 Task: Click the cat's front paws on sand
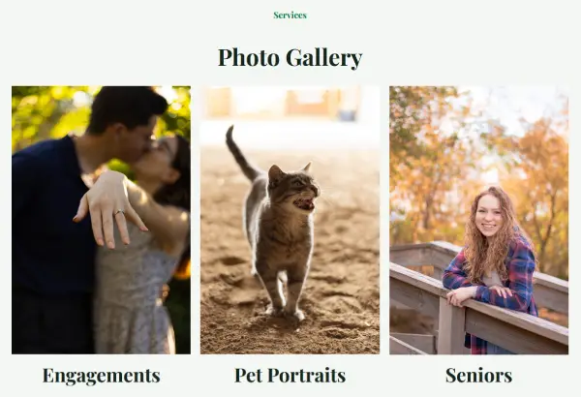288,312
